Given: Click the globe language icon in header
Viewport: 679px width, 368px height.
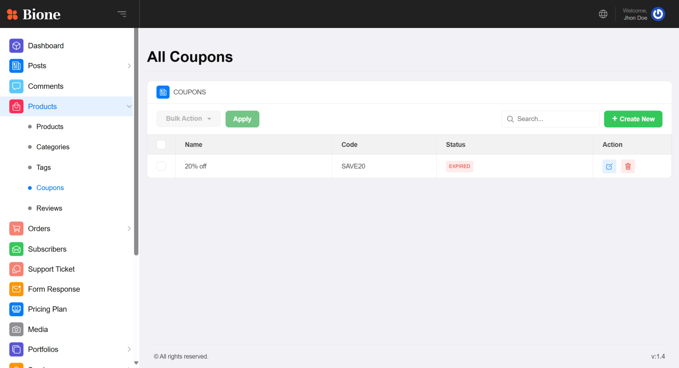Looking at the screenshot, I should click(x=603, y=14).
